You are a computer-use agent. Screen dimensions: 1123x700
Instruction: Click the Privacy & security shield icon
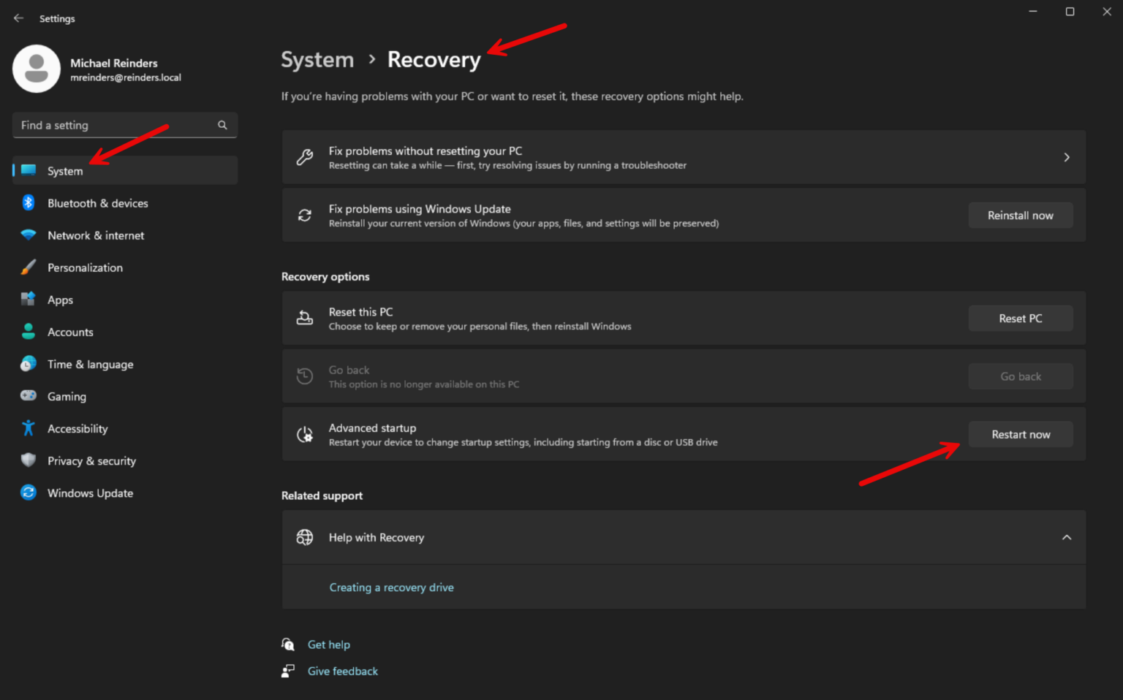(x=28, y=460)
